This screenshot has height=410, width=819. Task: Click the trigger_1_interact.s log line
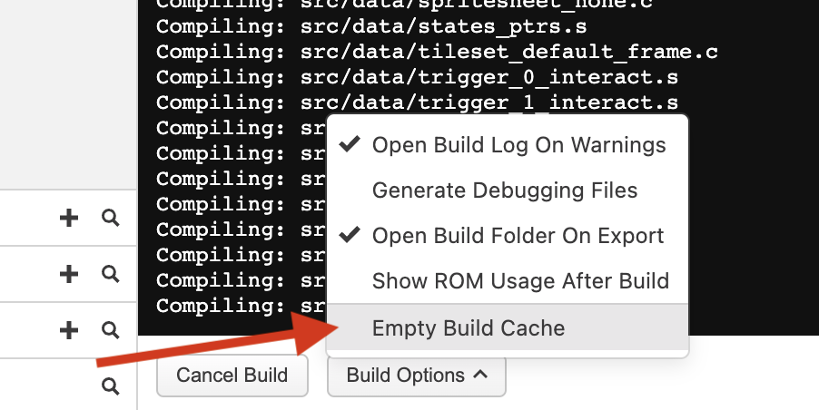pyautogui.click(x=417, y=101)
